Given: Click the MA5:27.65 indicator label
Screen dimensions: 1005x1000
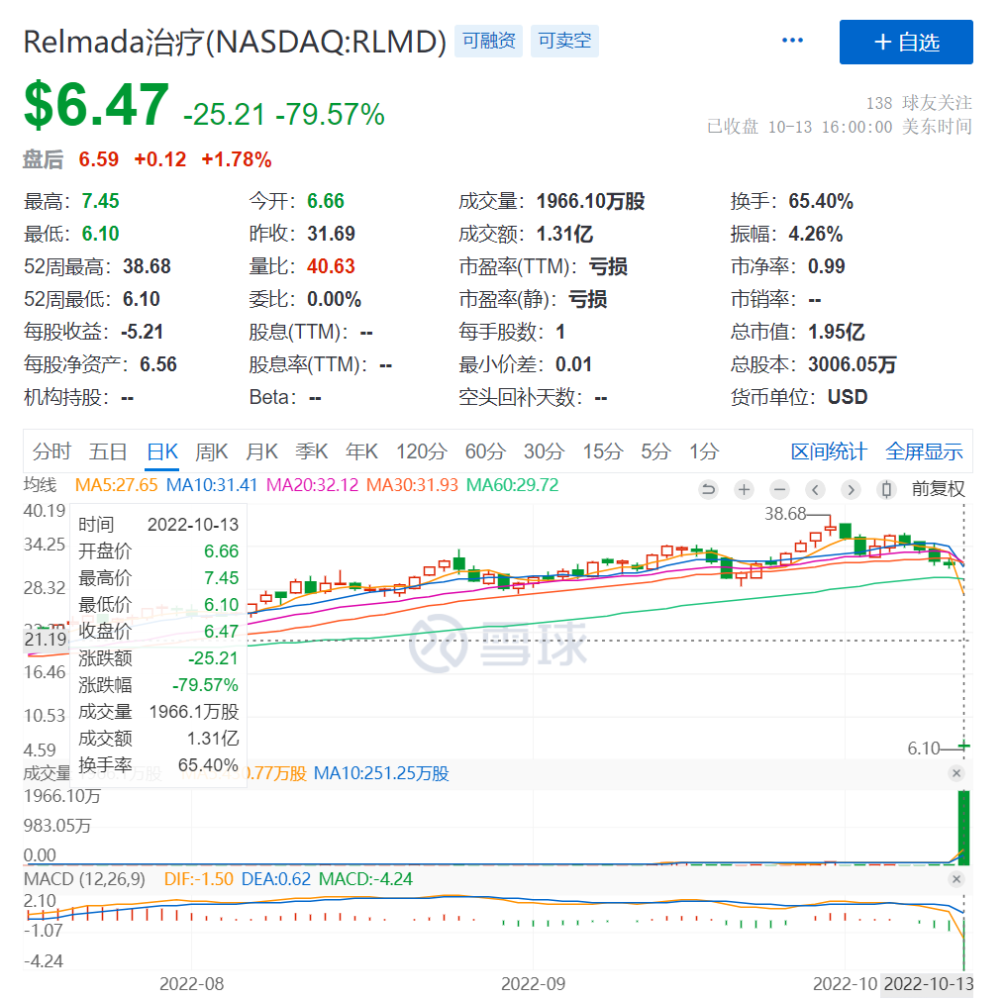Looking at the screenshot, I should pyautogui.click(x=116, y=484).
